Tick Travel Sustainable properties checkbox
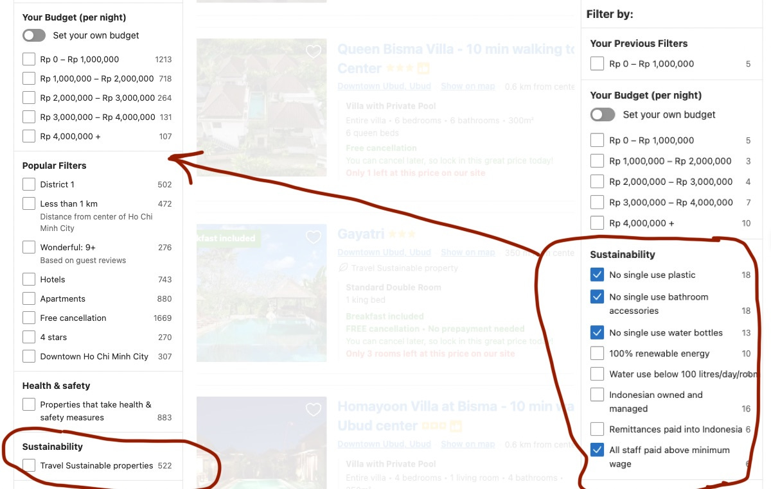This screenshot has height=489, width=771. [29, 465]
